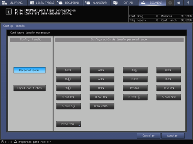The image size is (193, 144).
Task: Choose A4 landscape size
Action: [x=102, y=70]
